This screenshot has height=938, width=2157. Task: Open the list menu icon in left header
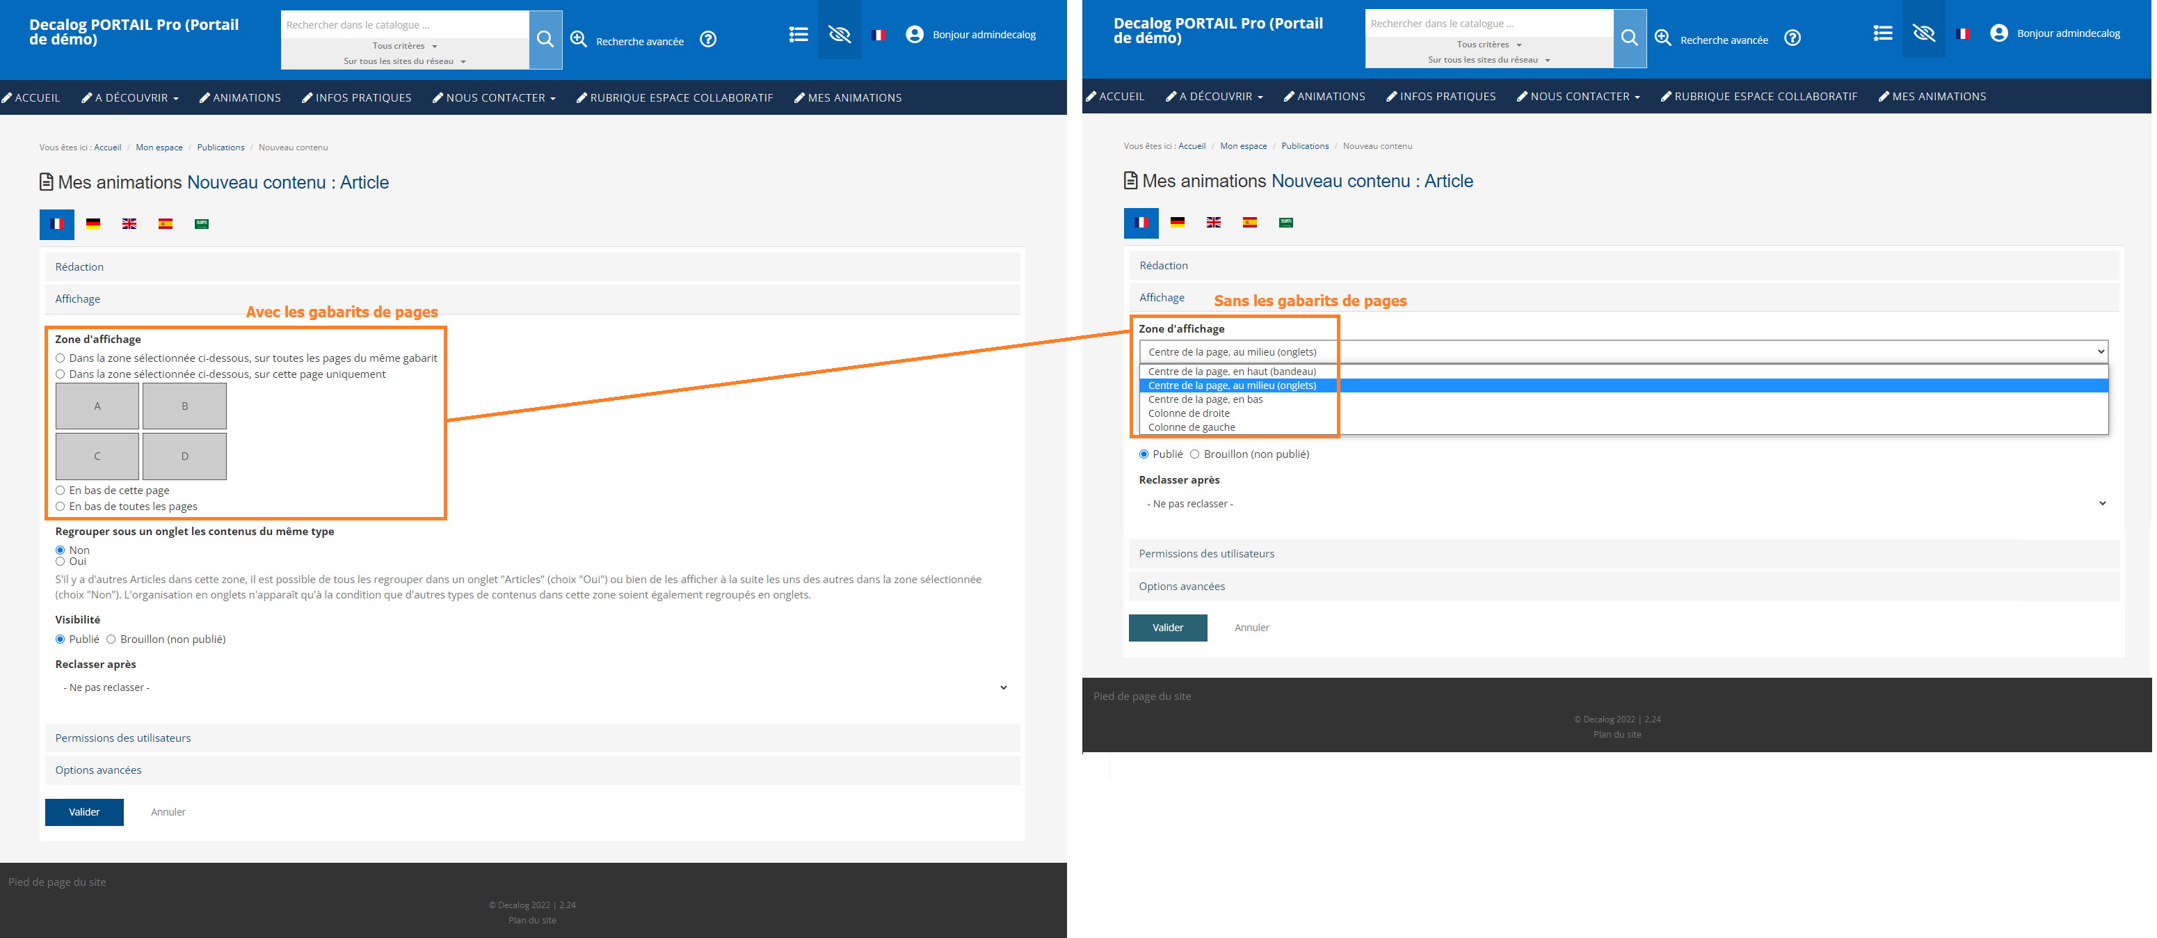tap(798, 34)
